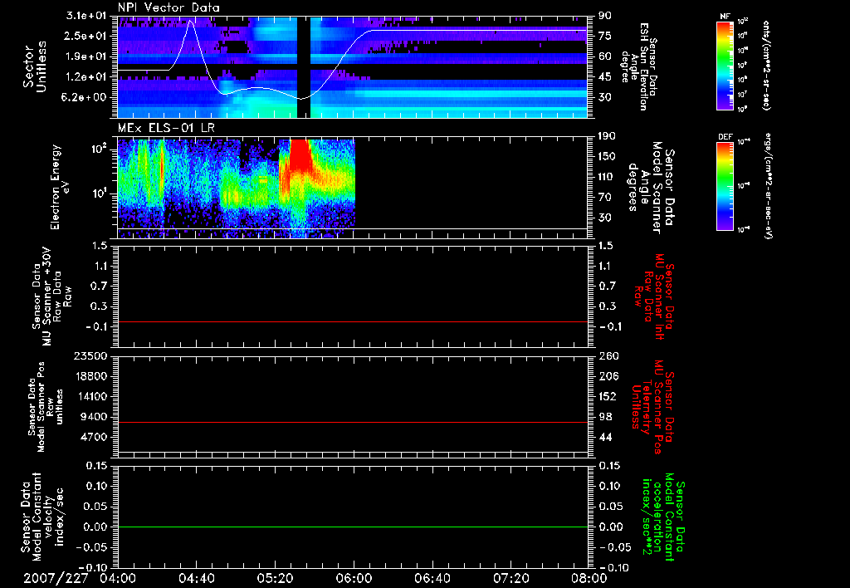This screenshot has width=850, height=588.
Task: Click the '04:40' time axis label
Action: point(196,578)
